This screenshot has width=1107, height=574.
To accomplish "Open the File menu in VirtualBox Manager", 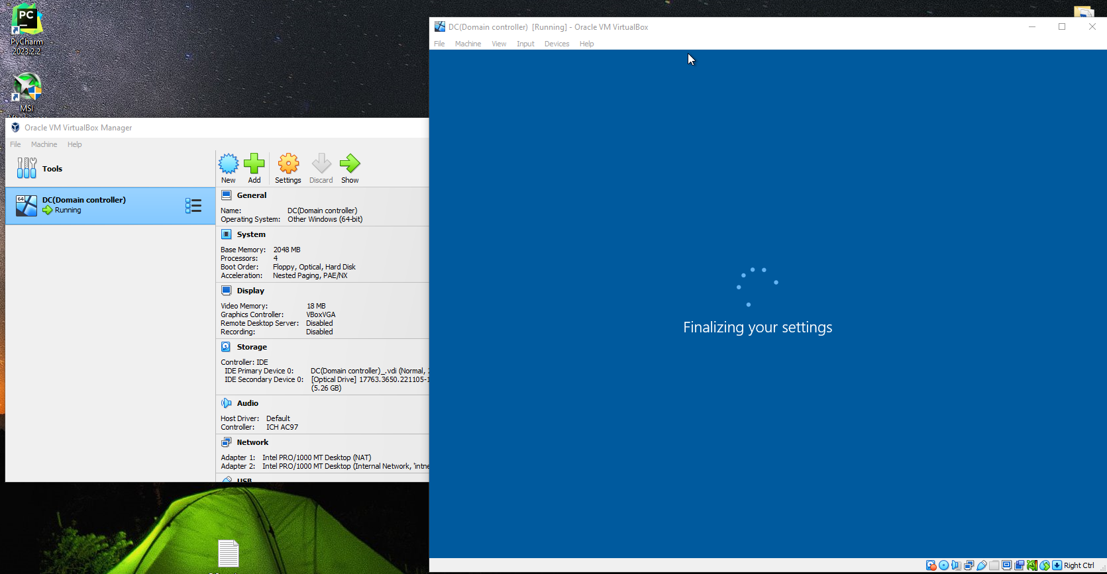I will [15, 144].
